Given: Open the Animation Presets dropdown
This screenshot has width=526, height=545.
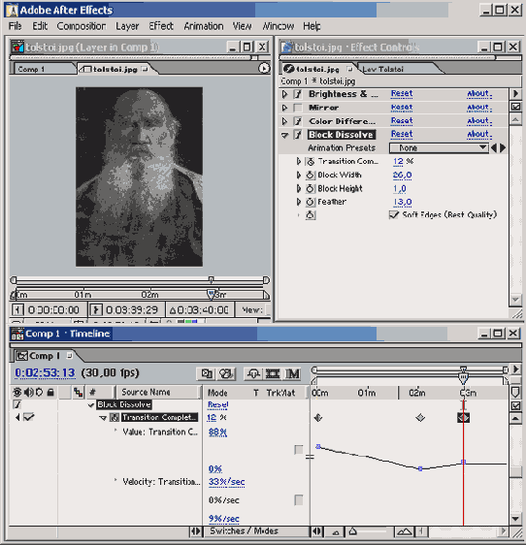Looking at the screenshot, I should 439,148.
